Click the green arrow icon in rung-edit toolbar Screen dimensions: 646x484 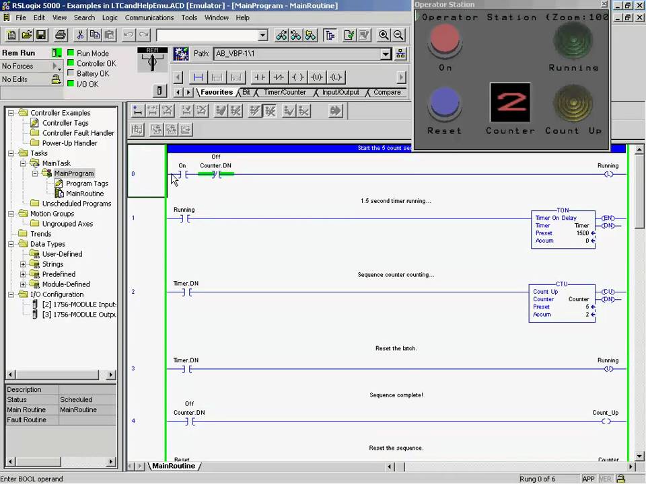[336, 111]
